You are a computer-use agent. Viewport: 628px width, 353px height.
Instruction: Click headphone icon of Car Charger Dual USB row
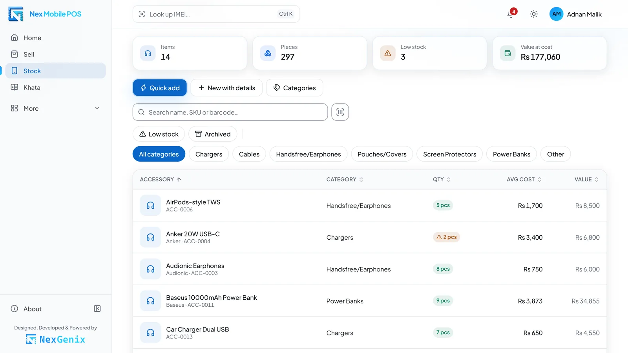point(150,333)
